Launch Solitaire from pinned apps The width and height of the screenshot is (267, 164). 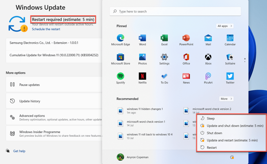point(230,59)
